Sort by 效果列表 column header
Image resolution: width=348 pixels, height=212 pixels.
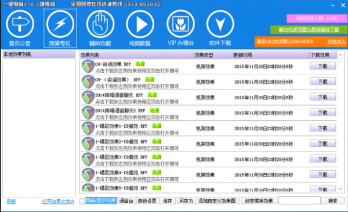[136, 55]
